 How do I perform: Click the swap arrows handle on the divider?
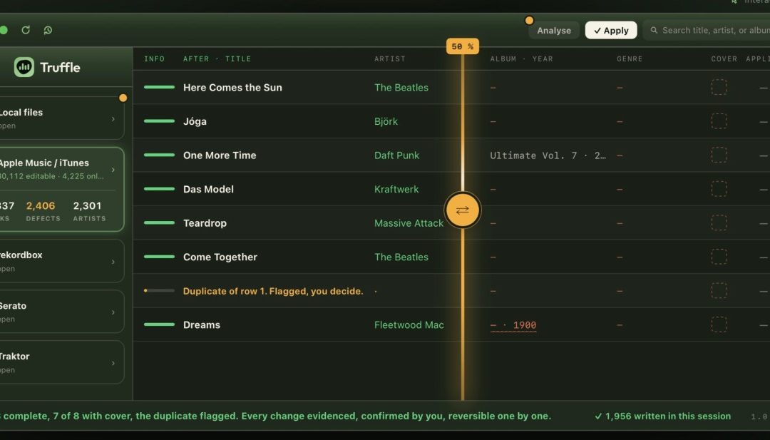[x=462, y=210]
